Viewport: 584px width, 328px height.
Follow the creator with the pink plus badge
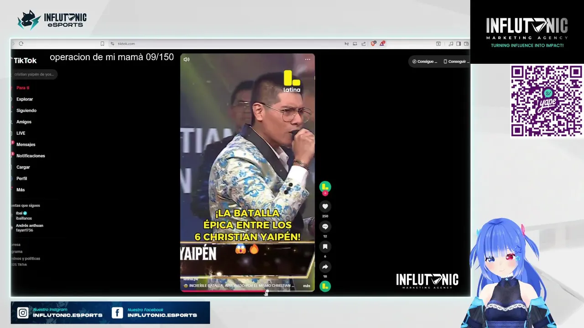pos(325,193)
